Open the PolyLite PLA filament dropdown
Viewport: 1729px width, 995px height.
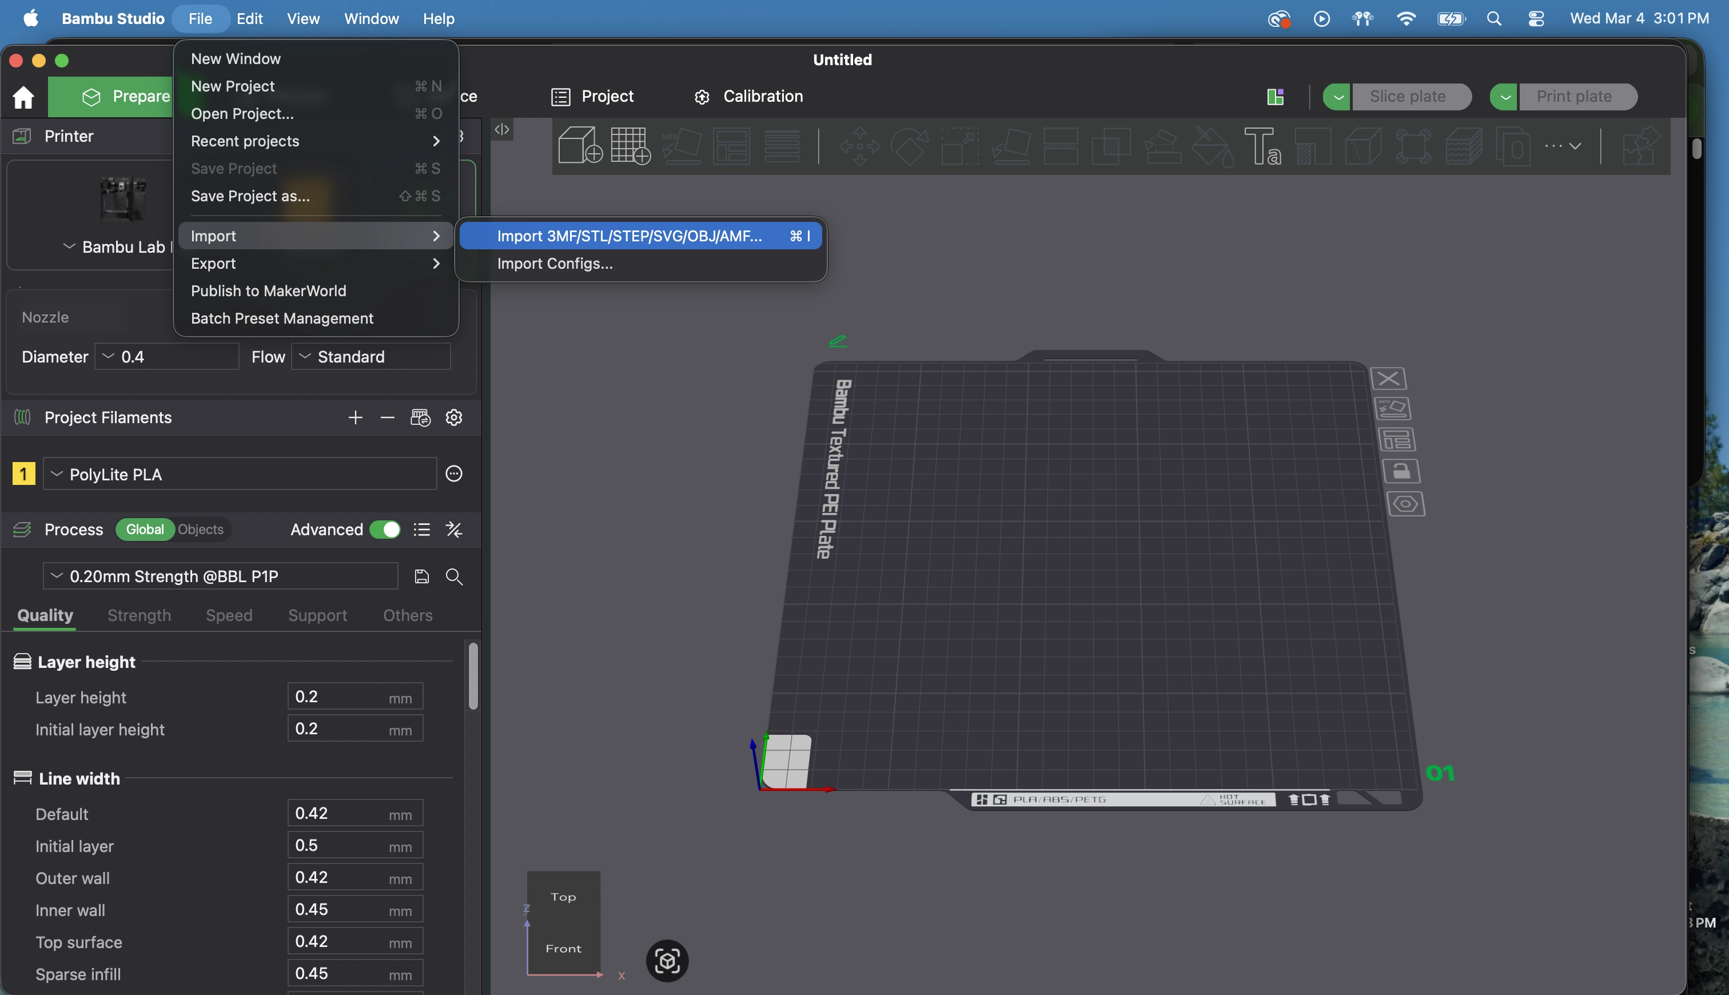click(239, 474)
